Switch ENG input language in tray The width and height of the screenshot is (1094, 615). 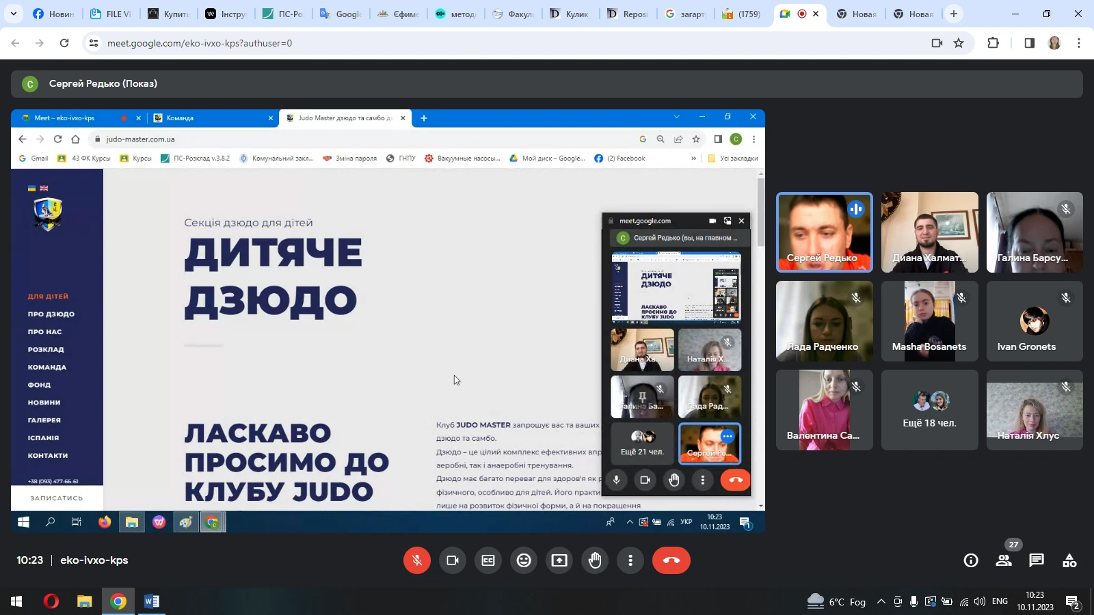(1000, 601)
